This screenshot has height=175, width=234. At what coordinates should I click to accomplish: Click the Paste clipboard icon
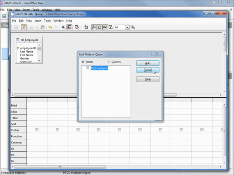tap(43, 27)
